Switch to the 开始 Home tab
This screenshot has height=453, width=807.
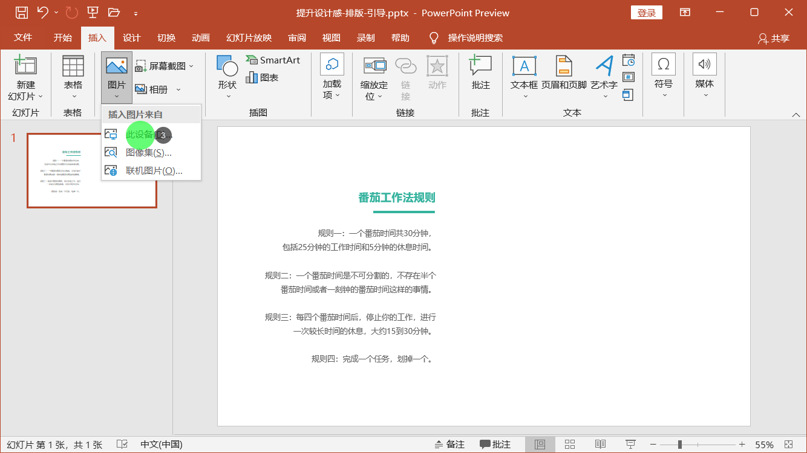tap(63, 37)
